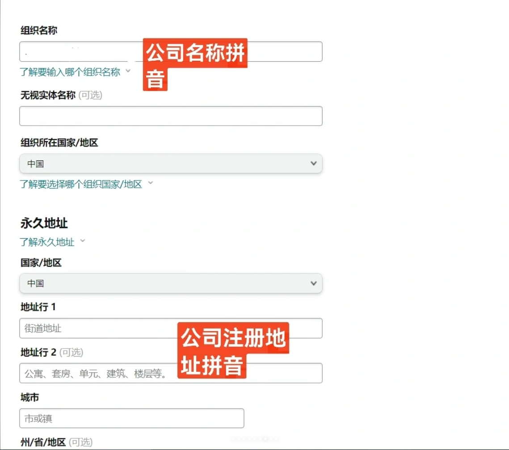This screenshot has width=509, height=450.
Task: Expand chevron beside 了解要输入哪个组织名称
Action: 128,71
